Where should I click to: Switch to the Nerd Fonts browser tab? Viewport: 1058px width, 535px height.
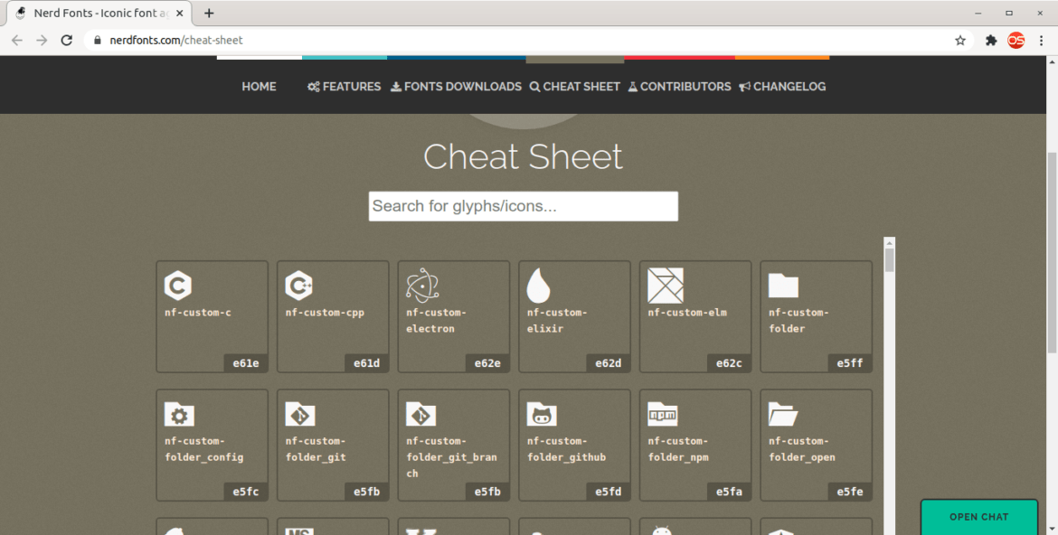99,13
